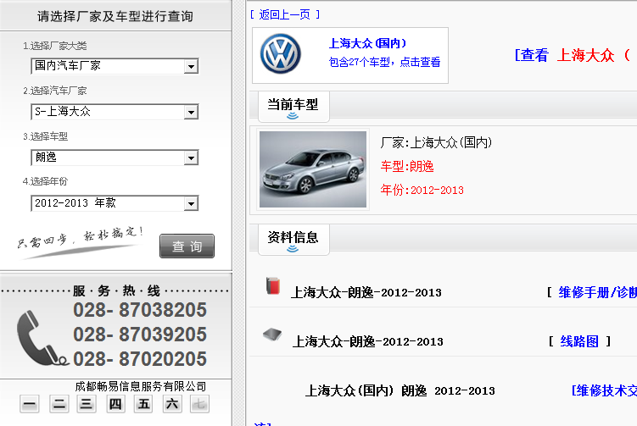
Task: Click hotline number 028-87020205
Action: tap(140, 359)
